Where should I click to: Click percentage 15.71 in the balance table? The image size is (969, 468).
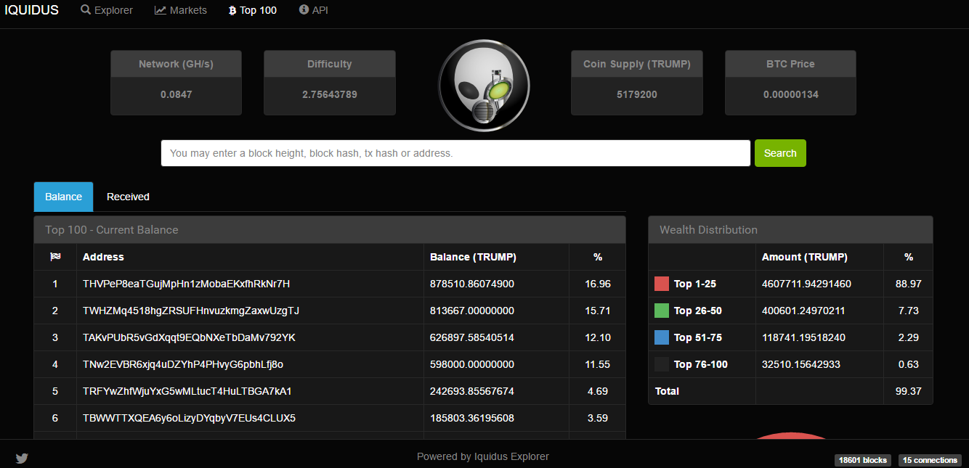pos(598,311)
